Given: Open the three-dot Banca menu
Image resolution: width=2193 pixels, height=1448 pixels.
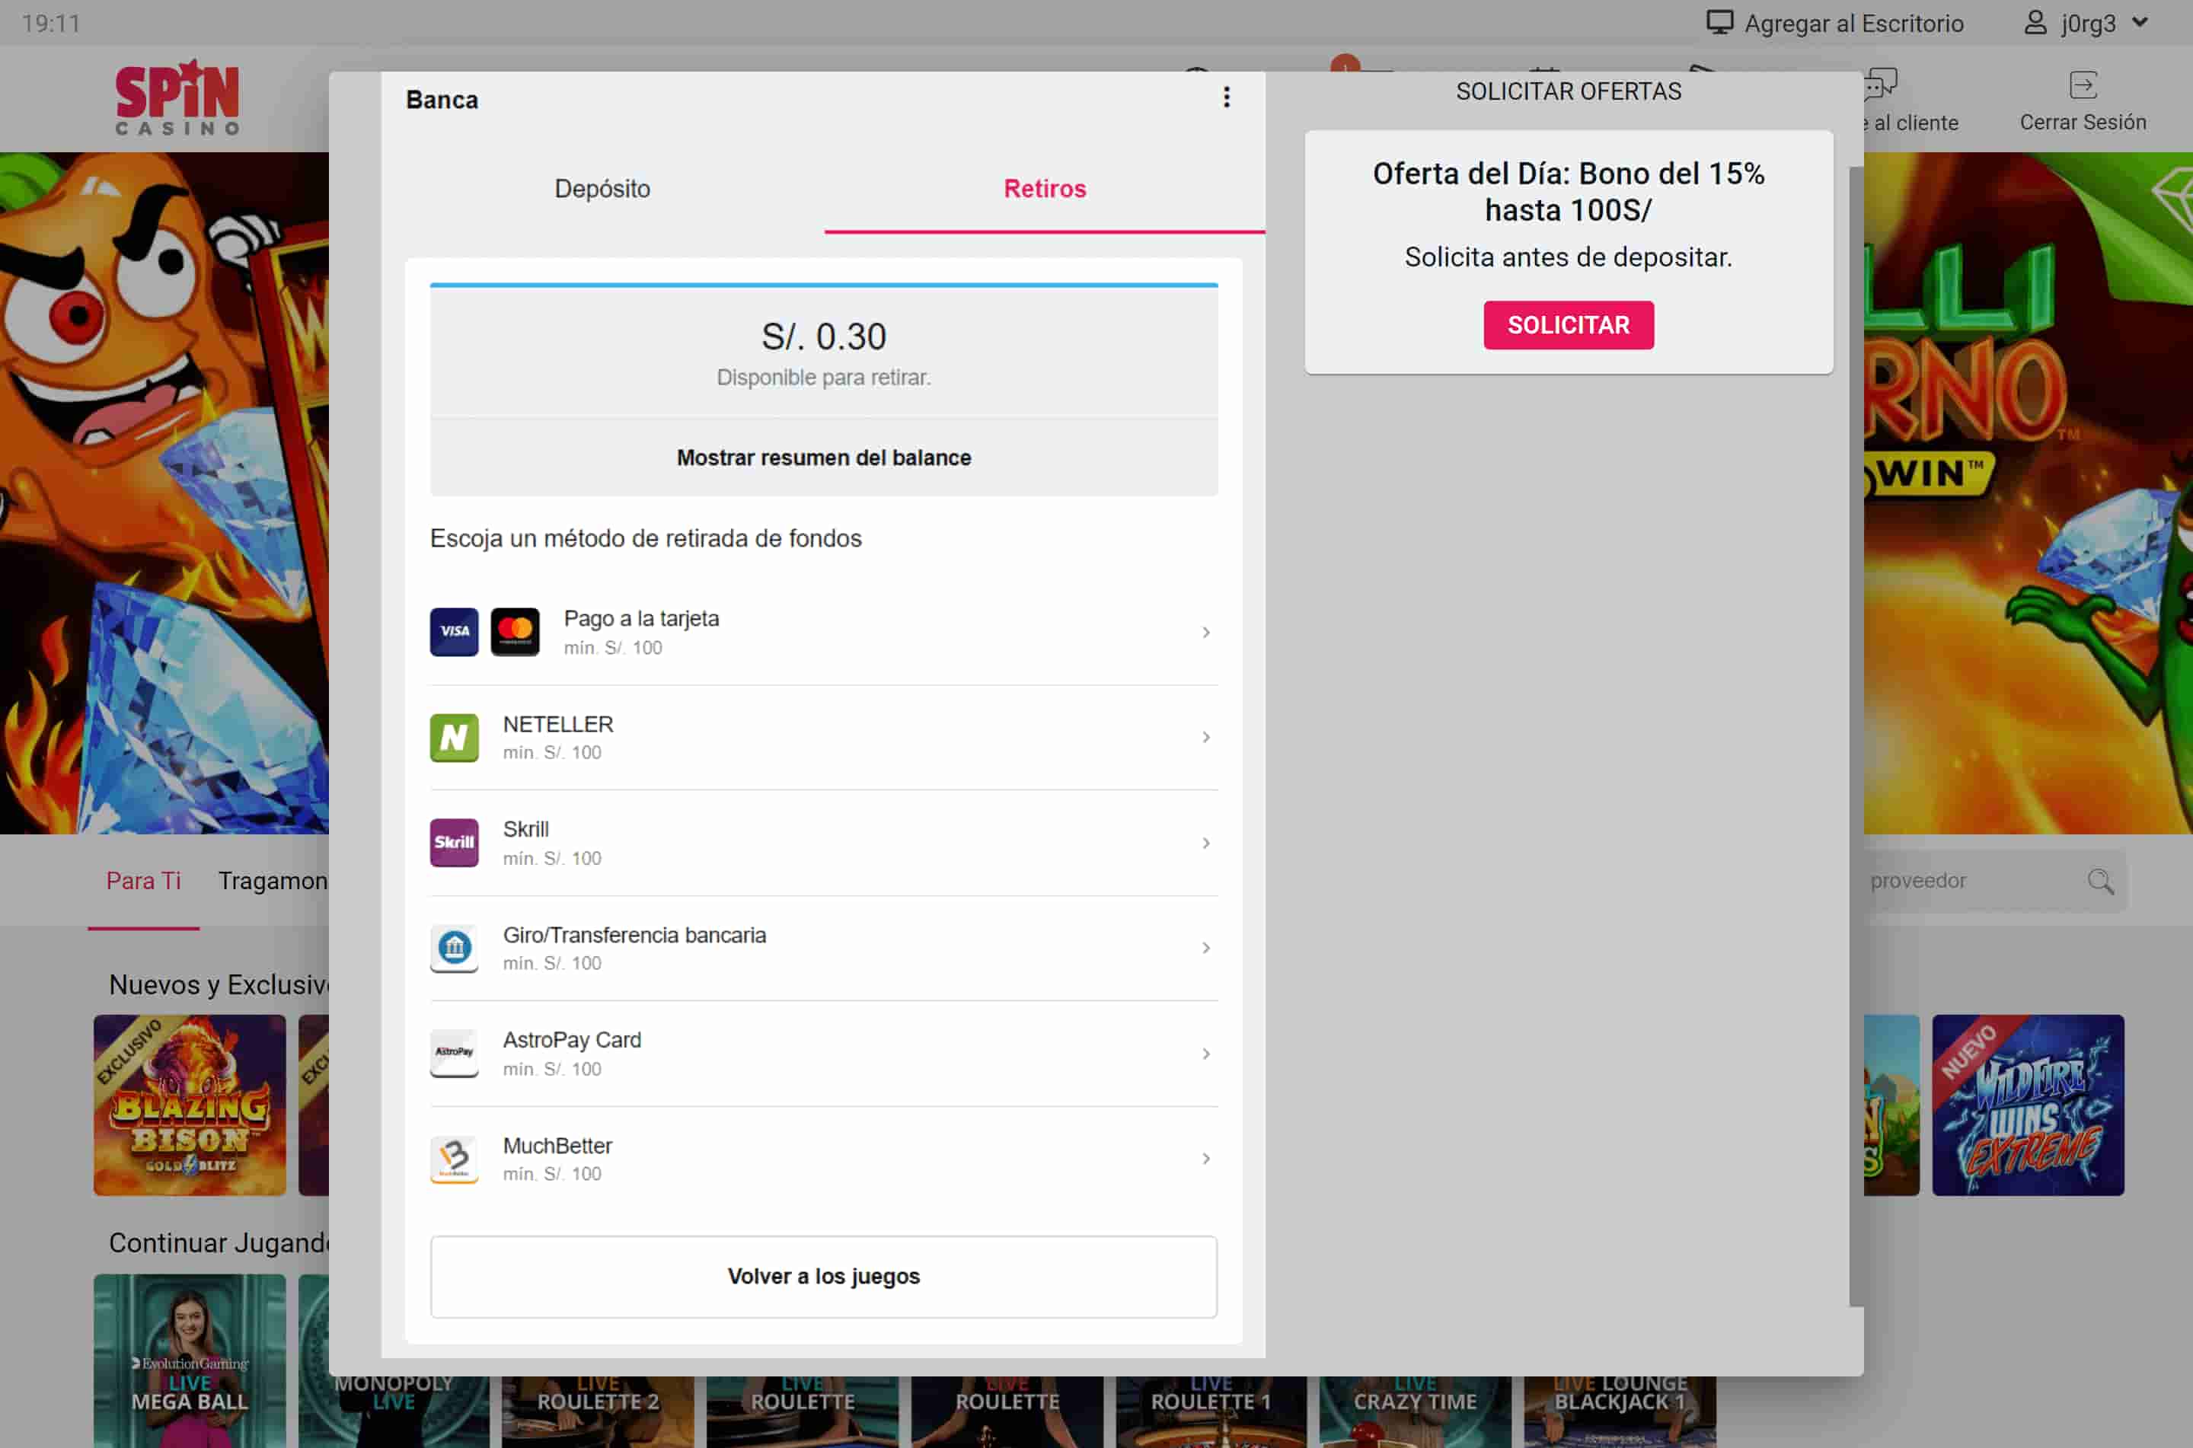Looking at the screenshot, I should (1226, 97).
